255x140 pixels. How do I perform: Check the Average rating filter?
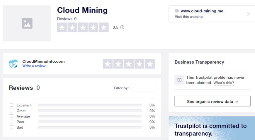11,116
